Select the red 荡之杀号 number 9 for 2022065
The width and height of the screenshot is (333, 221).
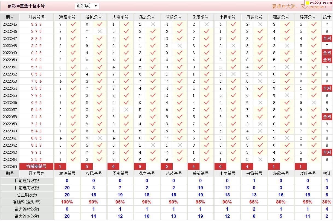[140, 167]
